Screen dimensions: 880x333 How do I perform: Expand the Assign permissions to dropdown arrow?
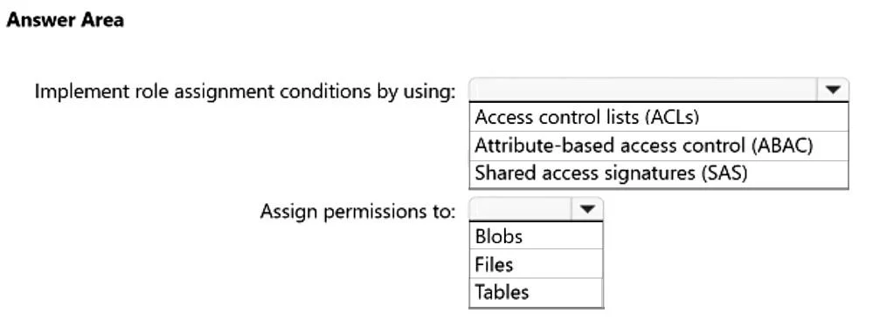(x=587, y=209)
